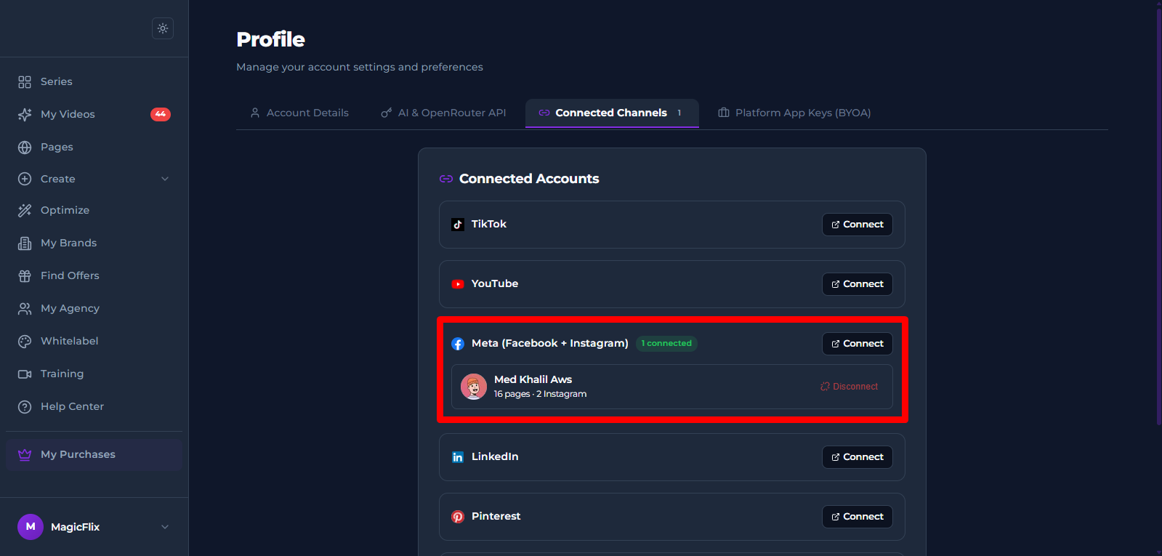Switch to the Account Details tab
Screen dimensions: 1162x556
[299, 113]
